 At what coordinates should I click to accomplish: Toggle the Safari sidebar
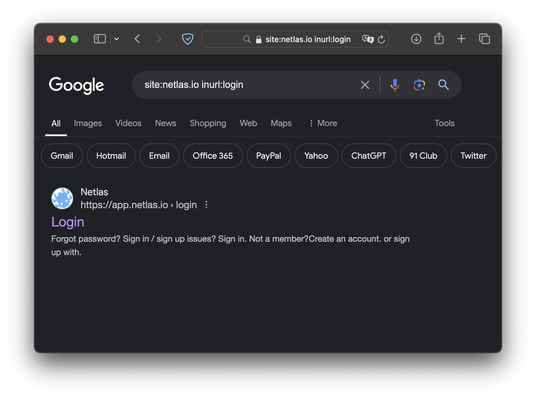click(99, 39)
